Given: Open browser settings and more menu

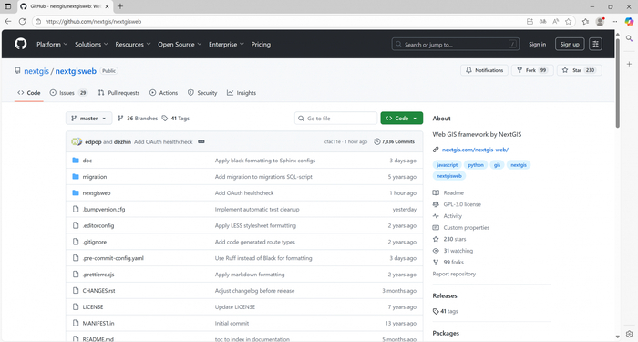Looking at the screenshot, I should [x=614, y=22].
